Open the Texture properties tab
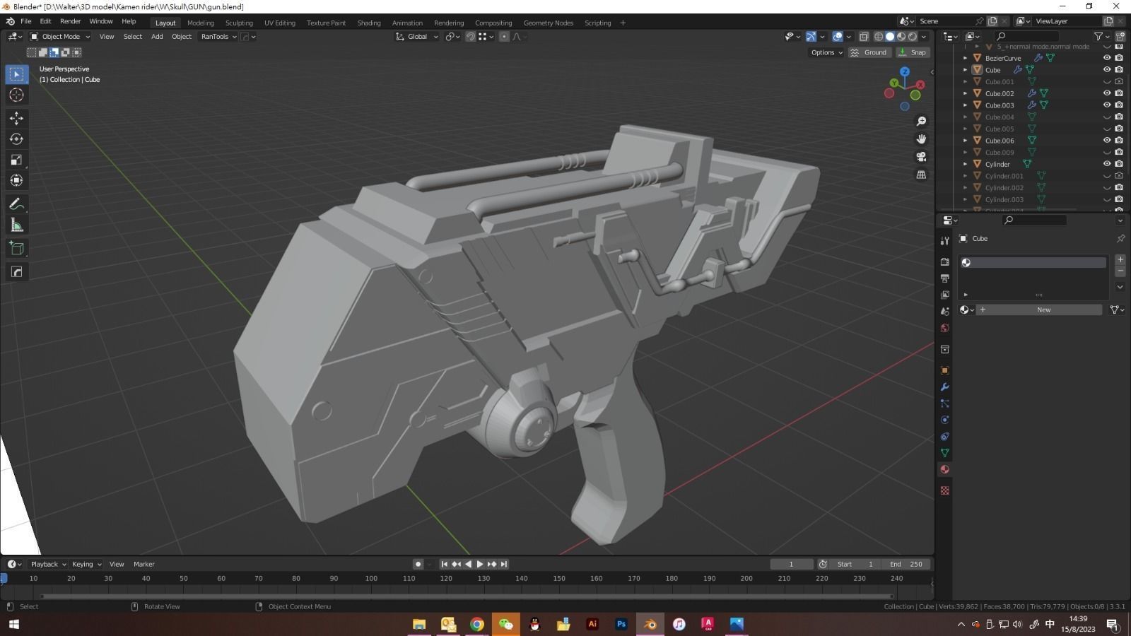 [944, 490]
